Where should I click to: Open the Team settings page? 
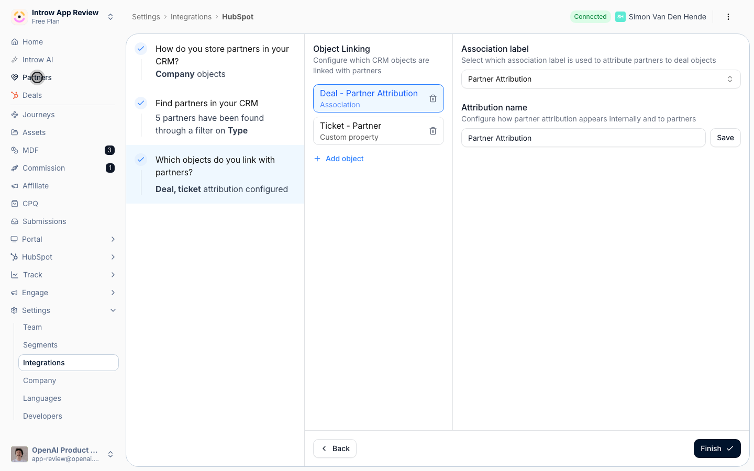68,327
